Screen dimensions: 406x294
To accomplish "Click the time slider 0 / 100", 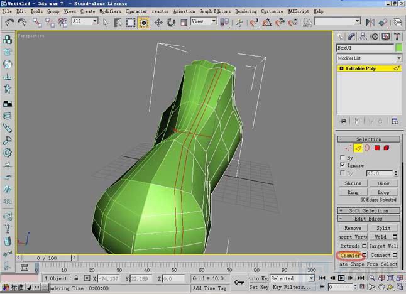I will [x=47, y=258].
